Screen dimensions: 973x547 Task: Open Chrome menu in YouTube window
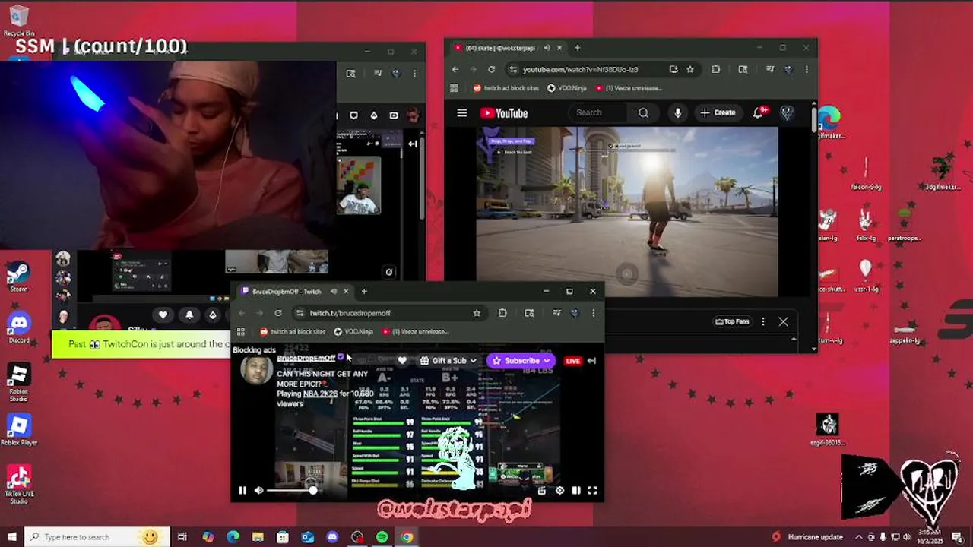(x=807, y=69)
